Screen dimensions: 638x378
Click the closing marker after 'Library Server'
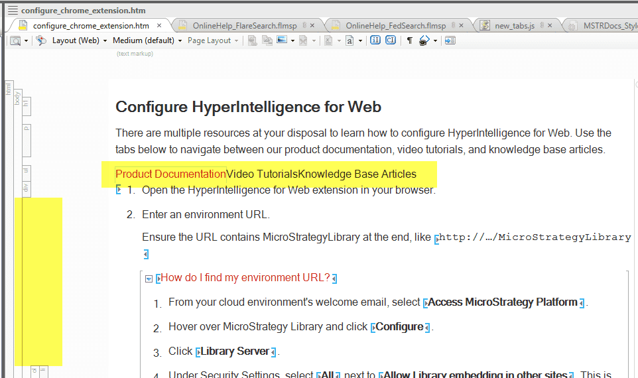click(273, 352)
